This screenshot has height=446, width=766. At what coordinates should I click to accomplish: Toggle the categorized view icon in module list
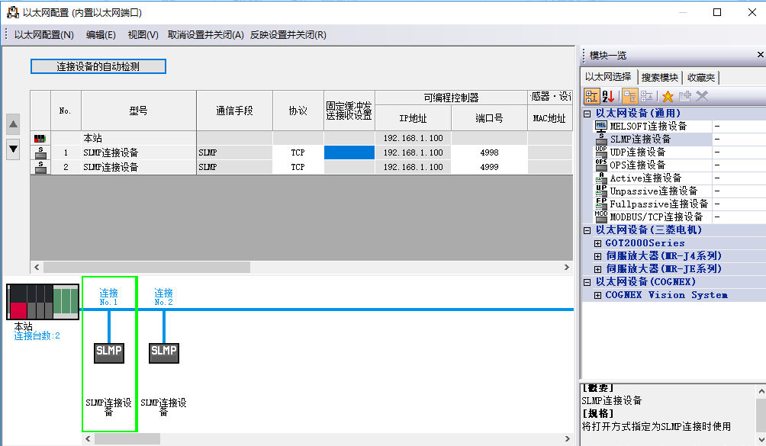[x=592, y=96]
